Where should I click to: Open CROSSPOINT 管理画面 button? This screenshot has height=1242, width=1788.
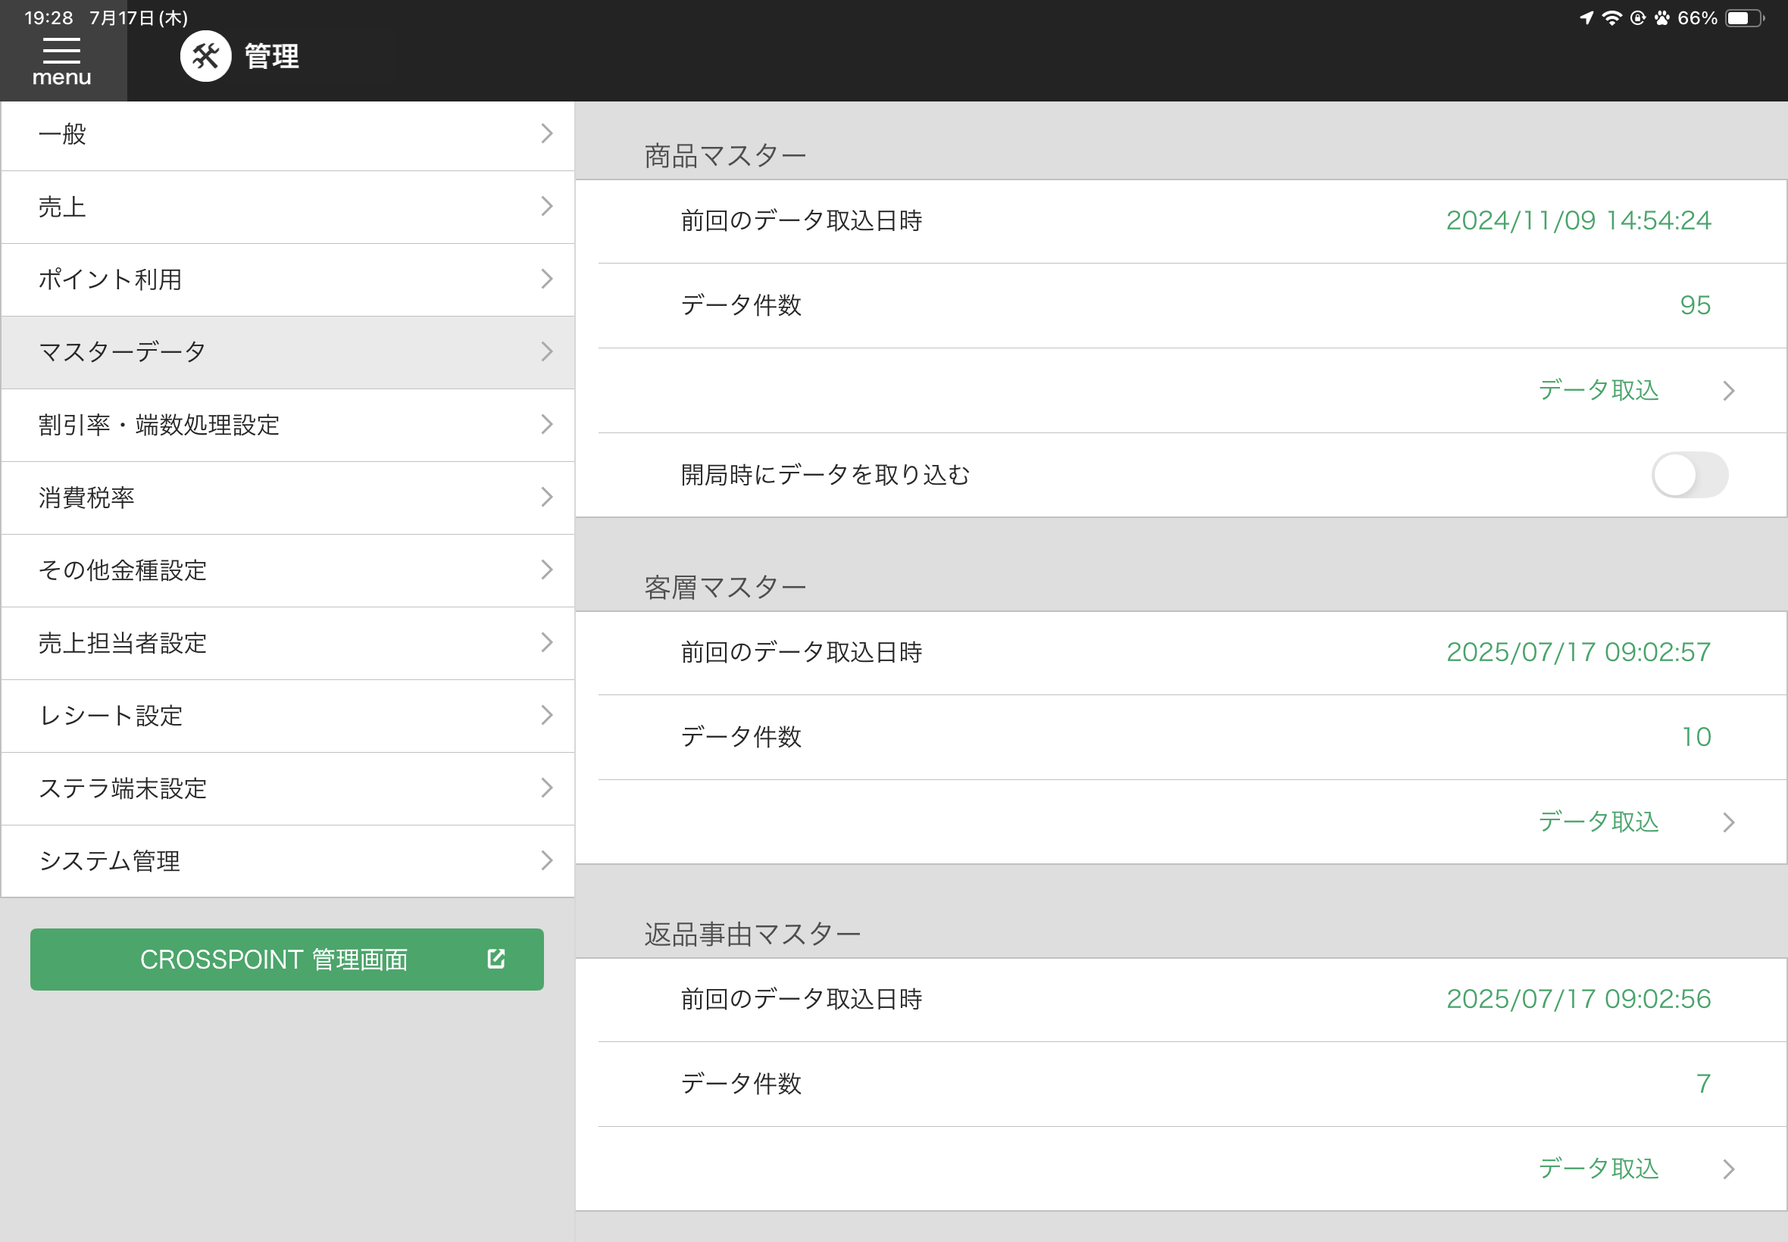(274, 959)
